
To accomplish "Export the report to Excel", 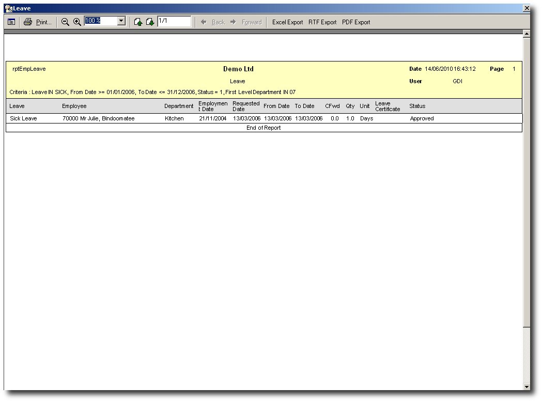I will (x=287, y=22).
